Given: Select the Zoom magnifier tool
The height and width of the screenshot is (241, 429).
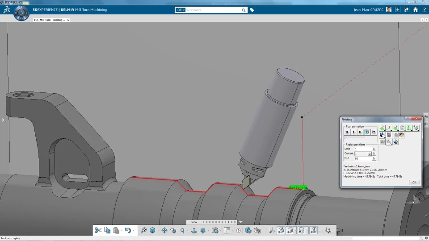Looking at the screenshot, I should (182, 230).
